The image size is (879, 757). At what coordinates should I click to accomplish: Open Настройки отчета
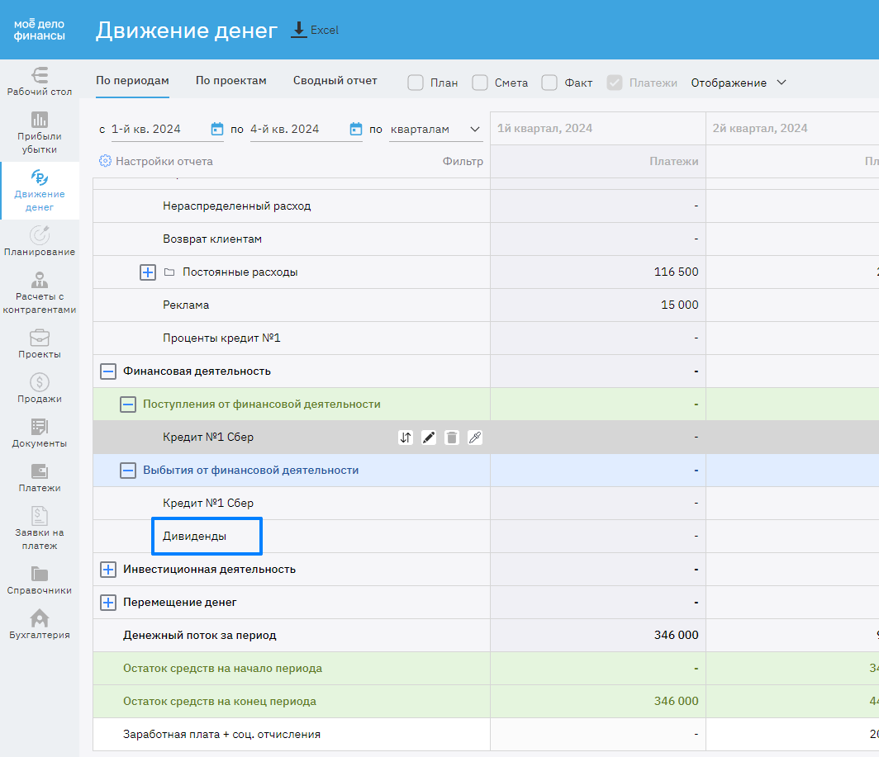(x=156, y=162)
